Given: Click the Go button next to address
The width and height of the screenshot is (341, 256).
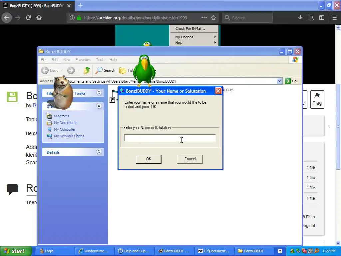Looking at the screenshot, I should 291,81.
